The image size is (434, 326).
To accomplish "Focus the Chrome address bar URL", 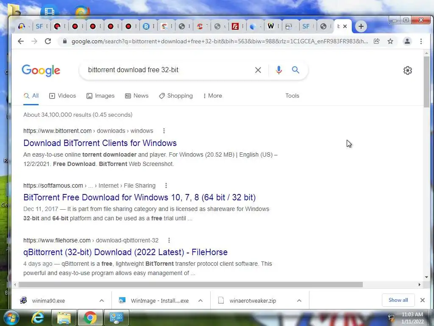I will (x=220, y=41).
